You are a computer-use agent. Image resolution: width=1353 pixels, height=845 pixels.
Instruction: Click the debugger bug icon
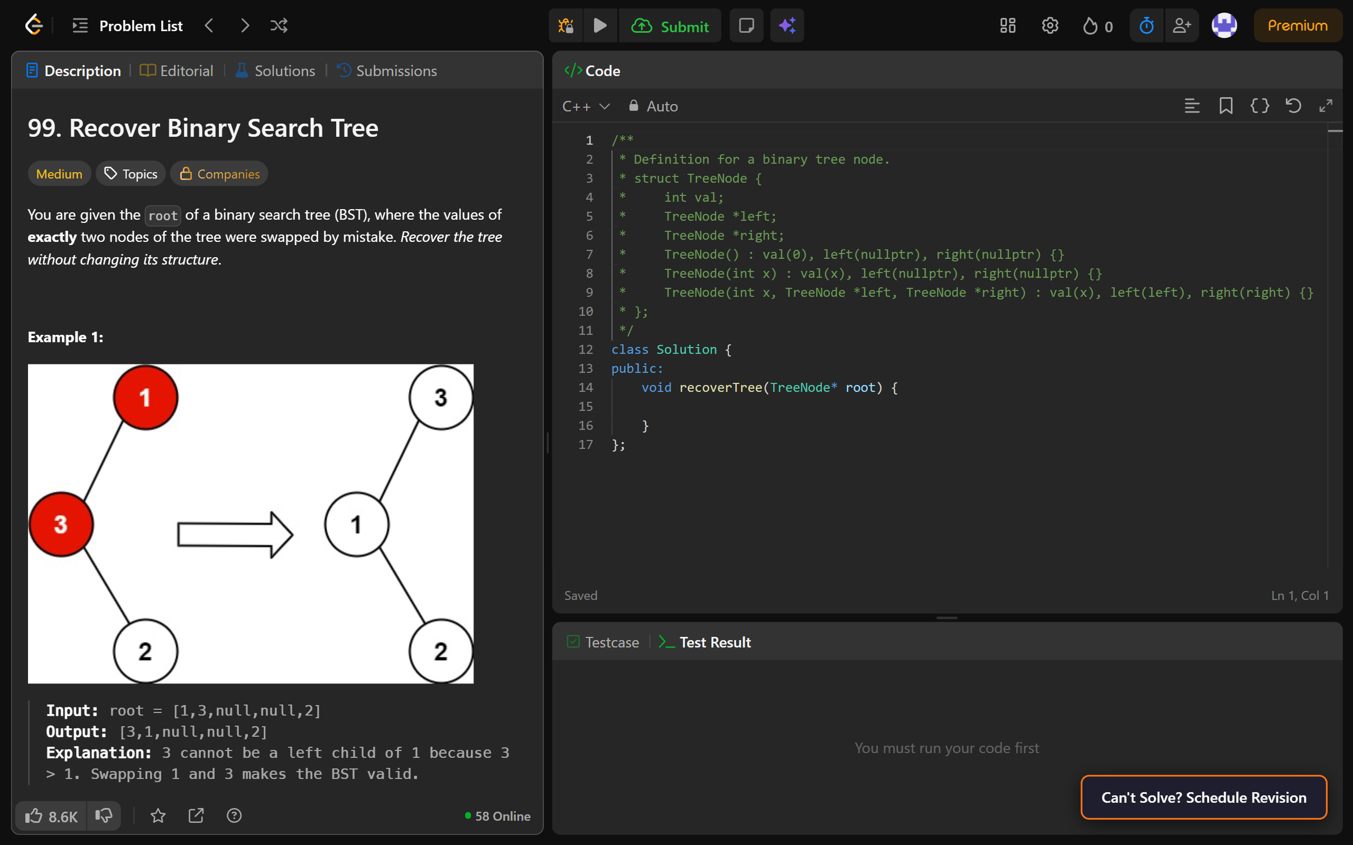click(x=566, y=26)
